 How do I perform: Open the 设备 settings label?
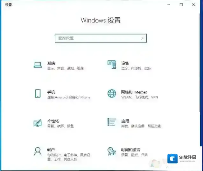click(x=125, y=63)
